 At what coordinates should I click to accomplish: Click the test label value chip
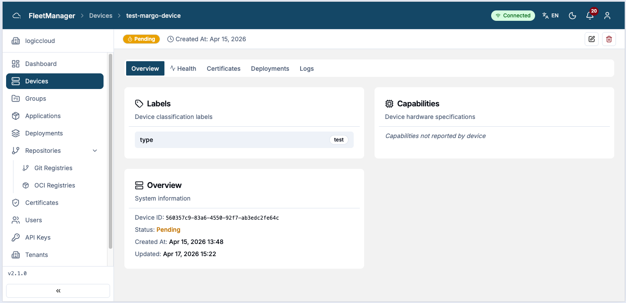339,140
